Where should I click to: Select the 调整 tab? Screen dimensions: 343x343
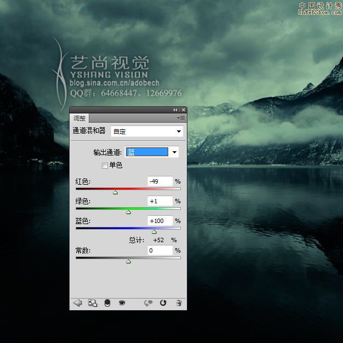coord(79,118)
